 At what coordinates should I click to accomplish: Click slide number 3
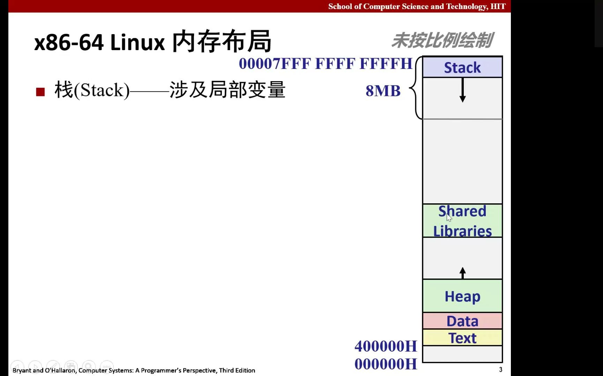(500, 369)
